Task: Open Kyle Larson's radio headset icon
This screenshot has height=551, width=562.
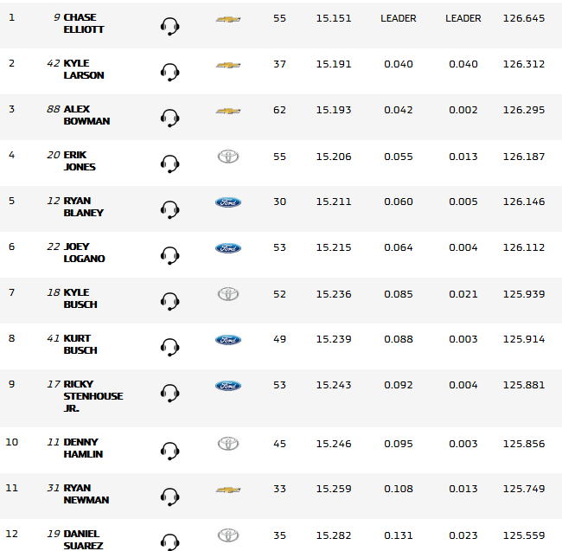Action: [170, 72]
